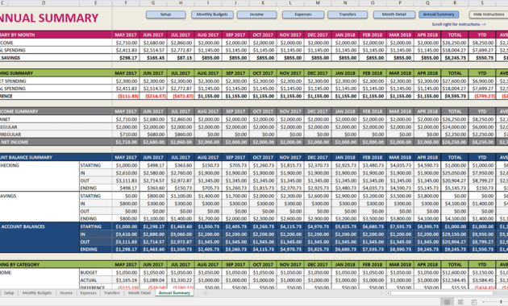Click the zoom slider handle
508x306 pixels.
[x=501, y=302]
